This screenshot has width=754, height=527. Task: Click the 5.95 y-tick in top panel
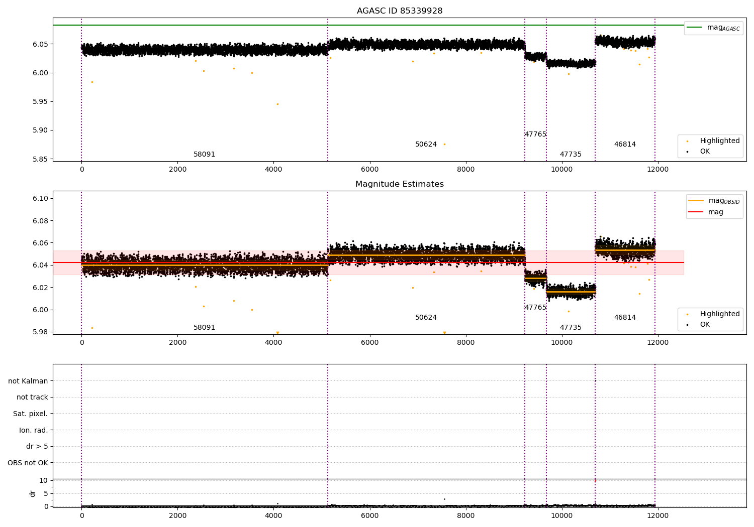(x=40, y=101)
